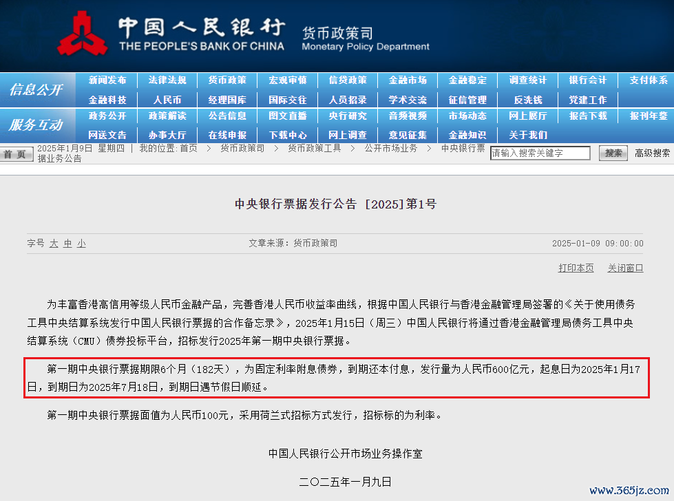Viewport: 674px width, 501px height.
Task: Set font size to 大
Action: click(x=54, y=244)
